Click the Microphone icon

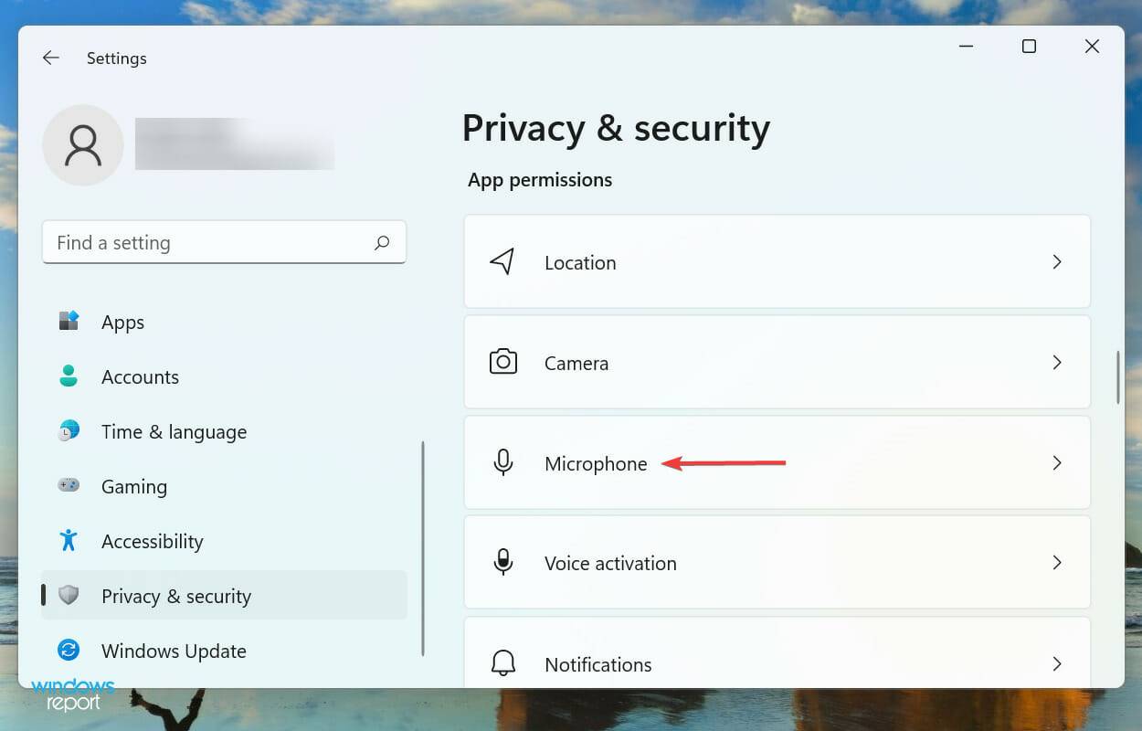[x=502, y=463]
